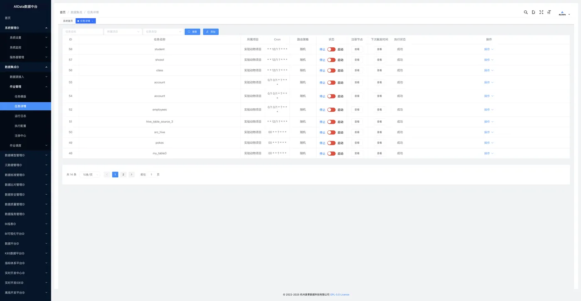
Task: Click 首页 in the breadcrumb
Action: [63, 12]
